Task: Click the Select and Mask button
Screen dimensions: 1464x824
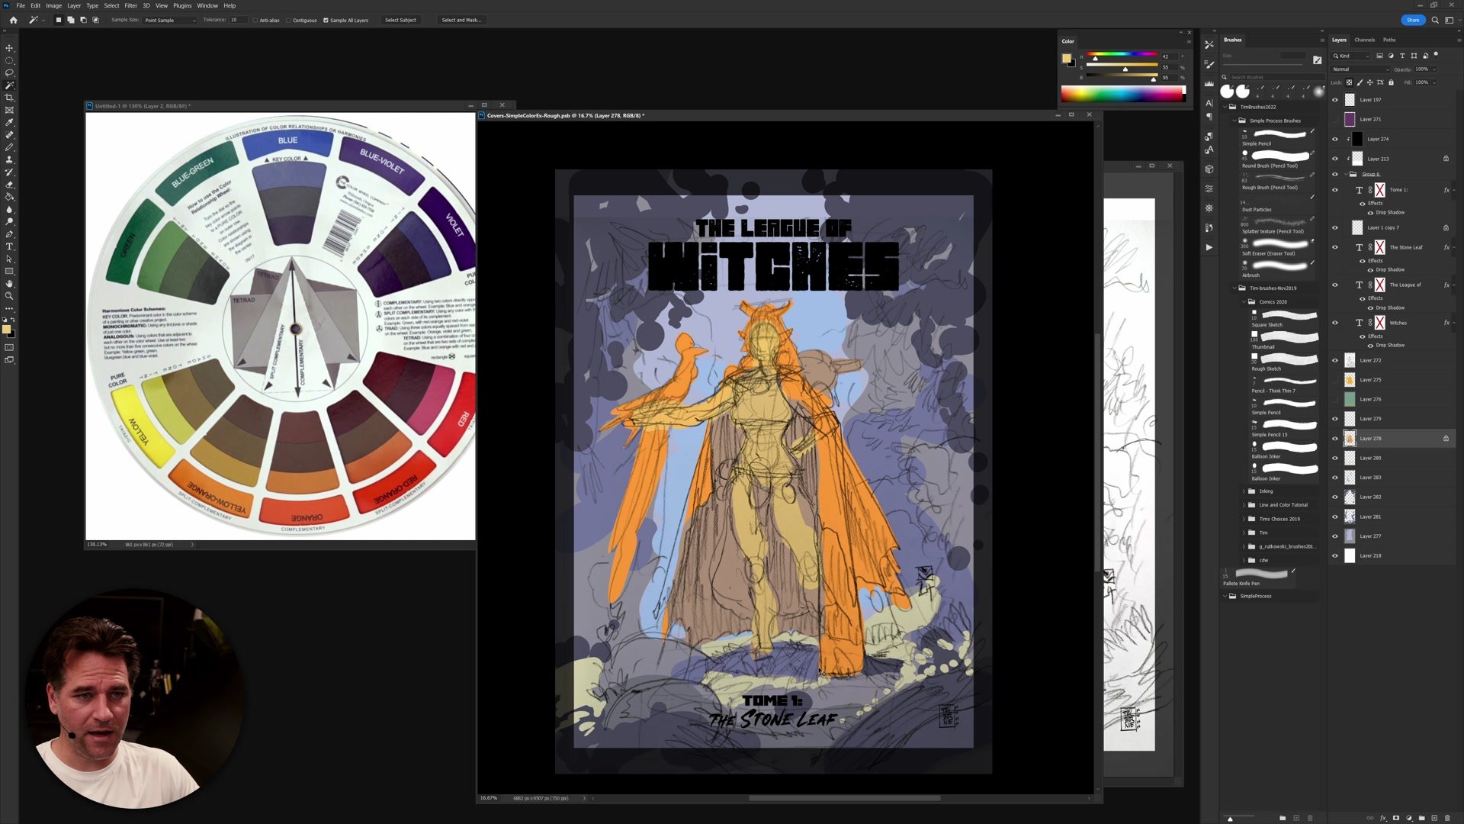Action: [461, 21]
